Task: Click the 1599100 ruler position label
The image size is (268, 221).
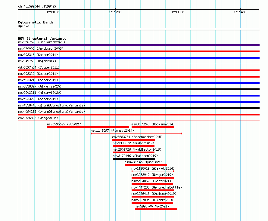Action: pos(53,12)
